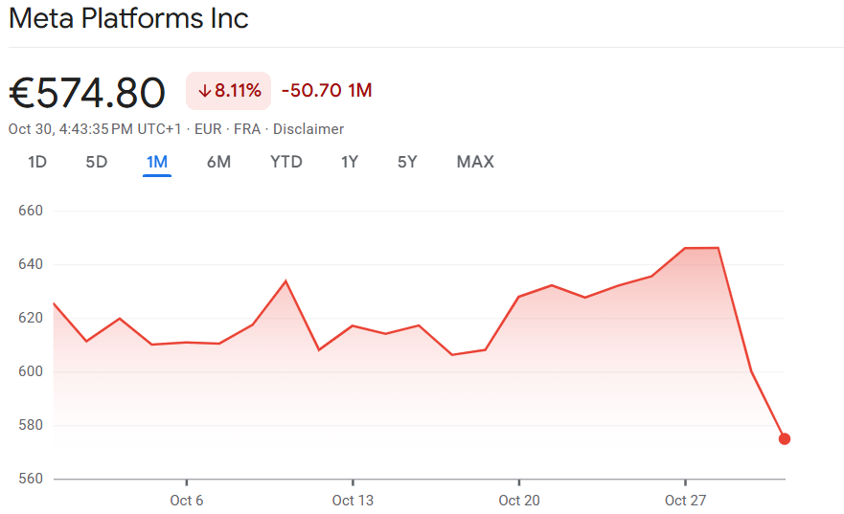Image resolution: width=844 pixels, height=514 pixels.
Task: Switch chart to 5Y range
Action: pos(407,162)
